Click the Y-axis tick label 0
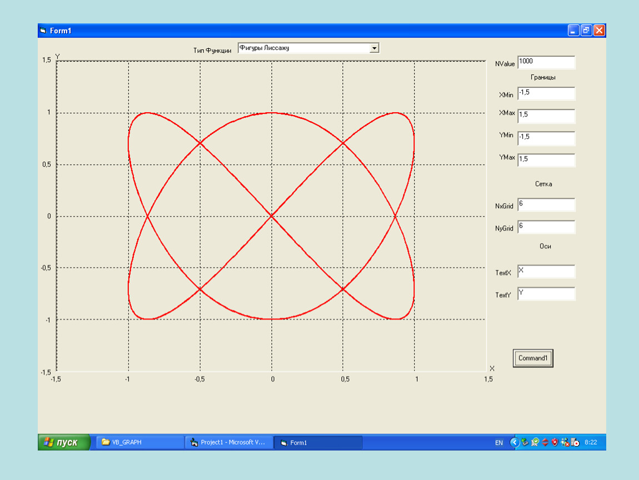639x480 pixels. (x=49, y=216)
